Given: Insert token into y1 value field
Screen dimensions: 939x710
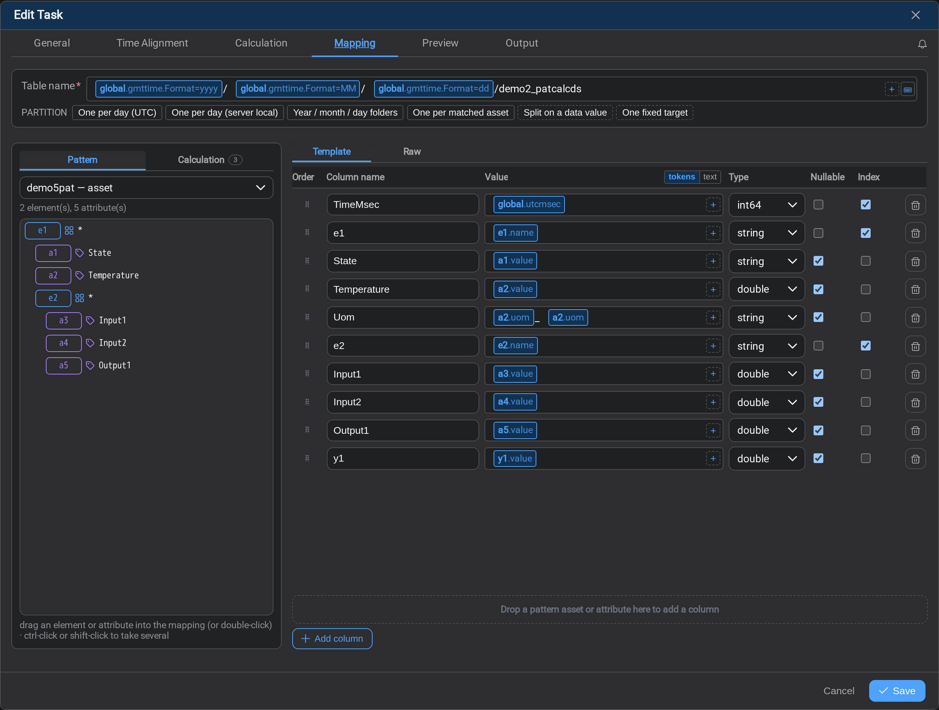Looking at the screenshot, I should coord(713,459).
